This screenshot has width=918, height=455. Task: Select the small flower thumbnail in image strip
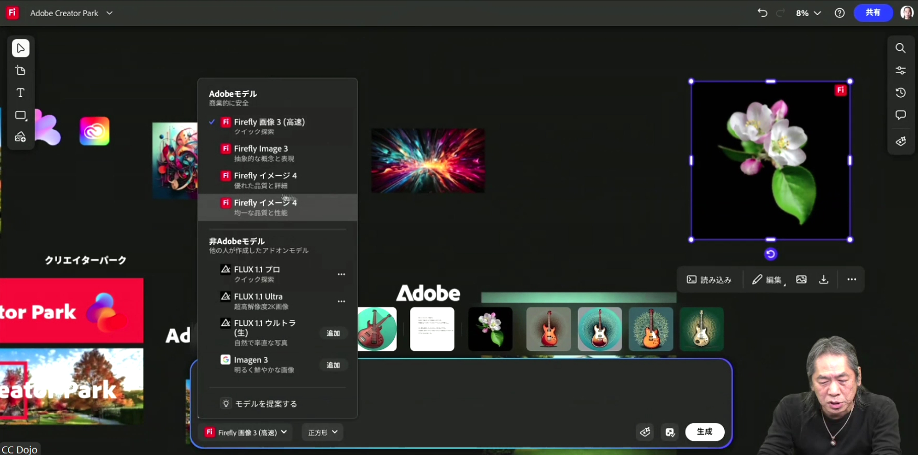(490, 329)
